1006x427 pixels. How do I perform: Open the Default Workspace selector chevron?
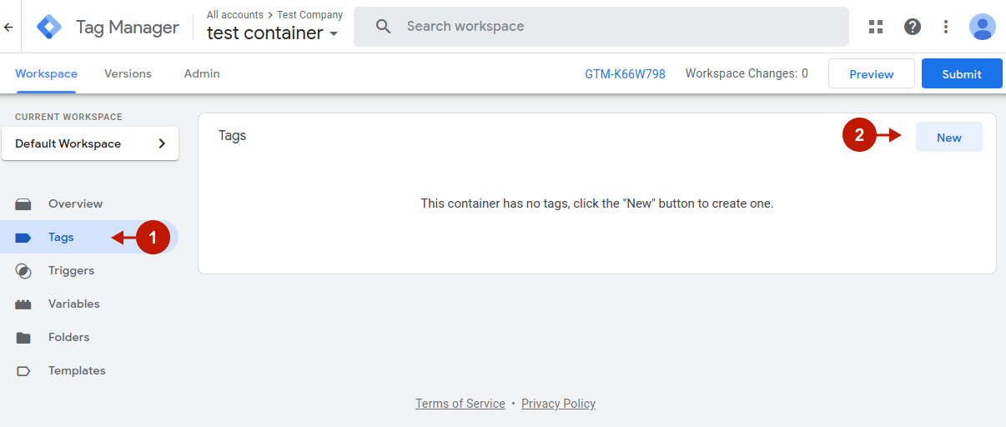coord(162,143)
